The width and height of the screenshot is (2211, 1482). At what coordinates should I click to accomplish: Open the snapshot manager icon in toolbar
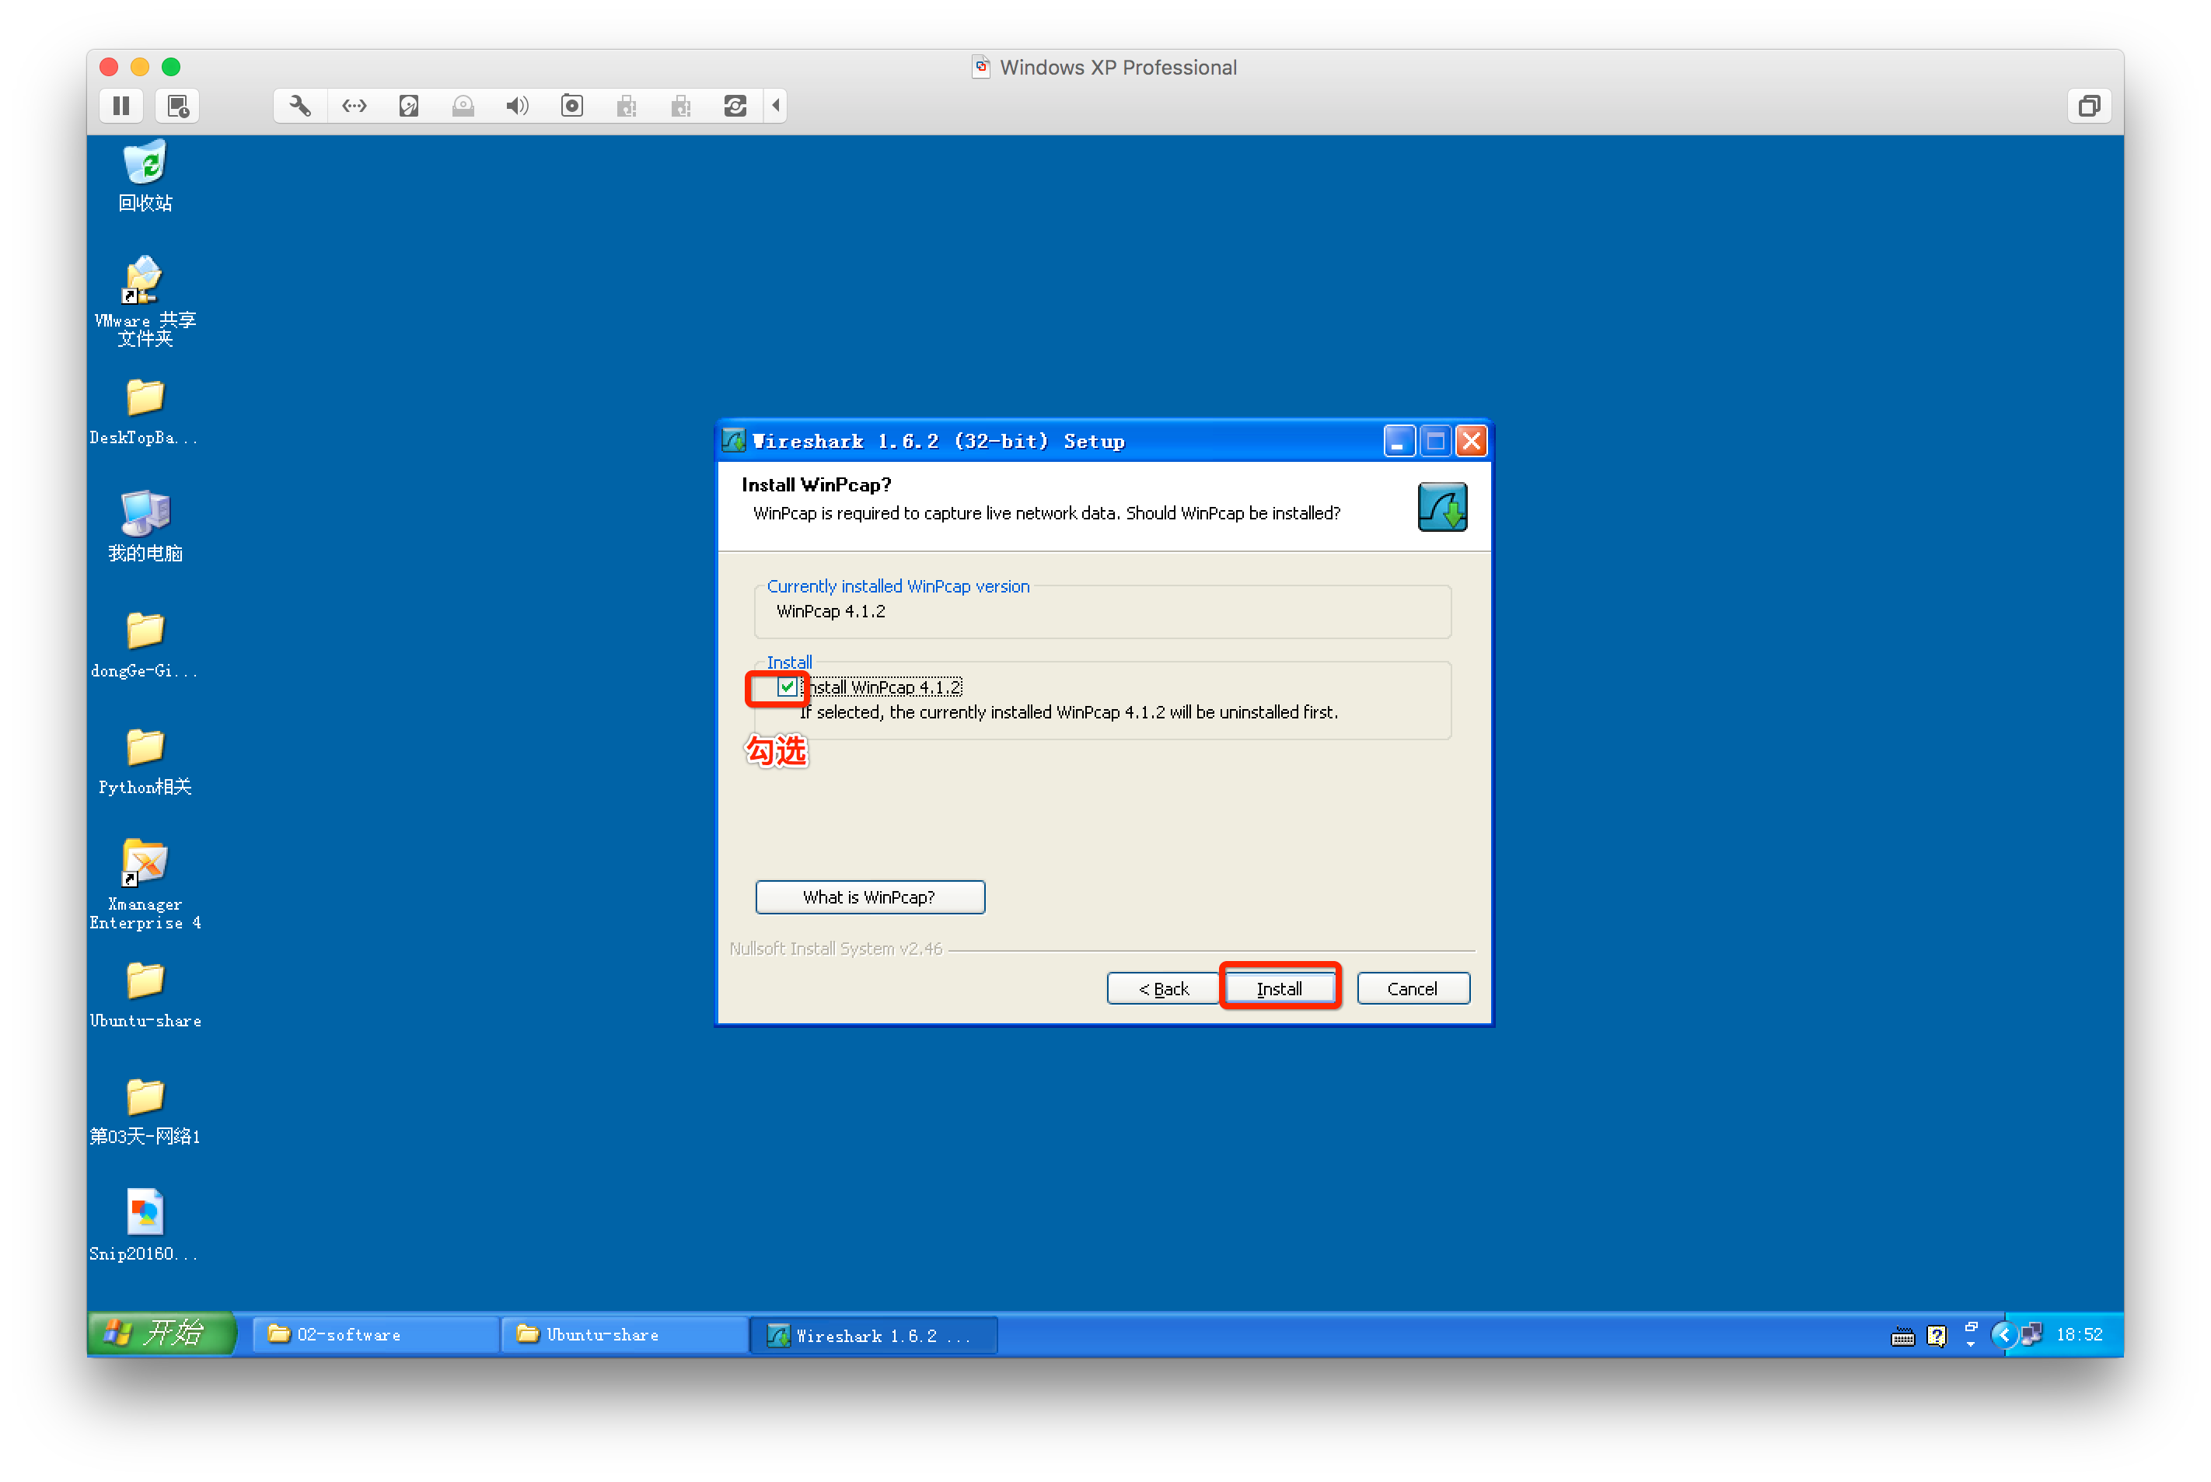(x=177, y=106)
